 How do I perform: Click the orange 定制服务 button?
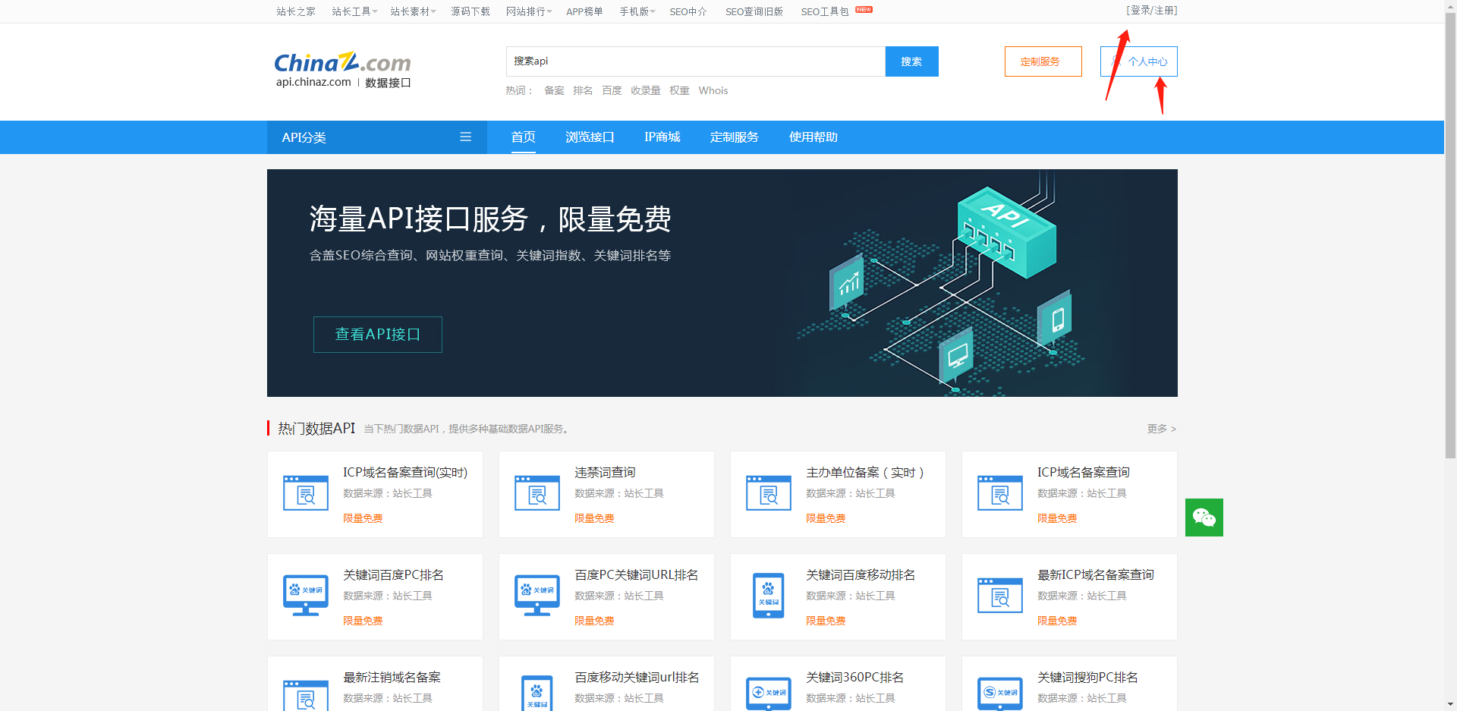[x=1043, y=61]
